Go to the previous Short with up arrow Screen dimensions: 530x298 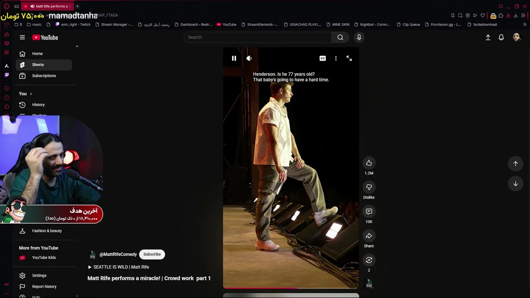(x=516, y=163)
